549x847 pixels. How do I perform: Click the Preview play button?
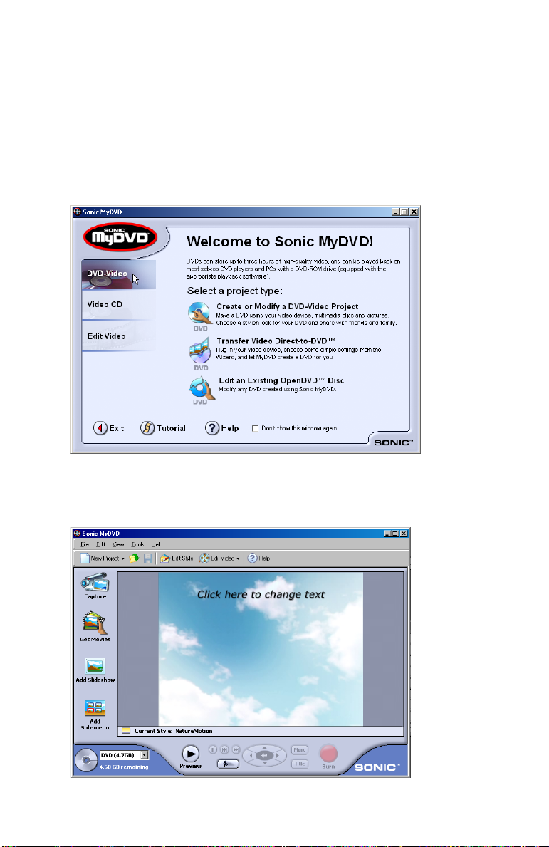(x=190, y=754)
